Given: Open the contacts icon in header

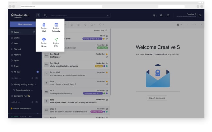Looking at the screenshot, I should click(154, 15).
